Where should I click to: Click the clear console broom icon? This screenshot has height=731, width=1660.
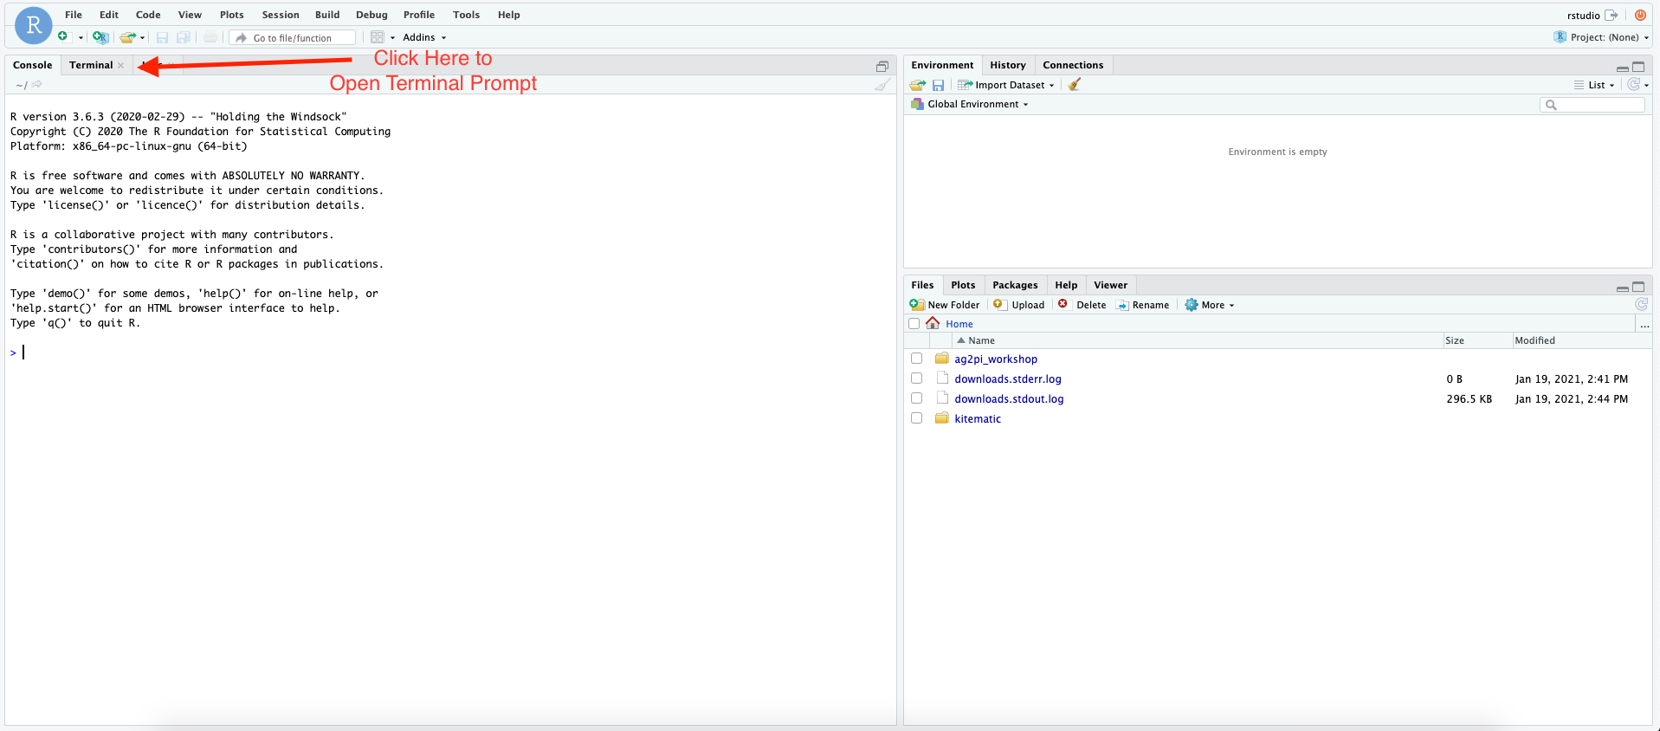882,85
